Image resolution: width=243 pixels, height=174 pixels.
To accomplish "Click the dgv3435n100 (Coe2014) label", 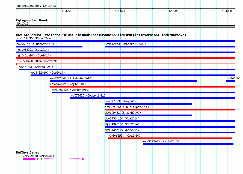I will [x=122, y=130].
